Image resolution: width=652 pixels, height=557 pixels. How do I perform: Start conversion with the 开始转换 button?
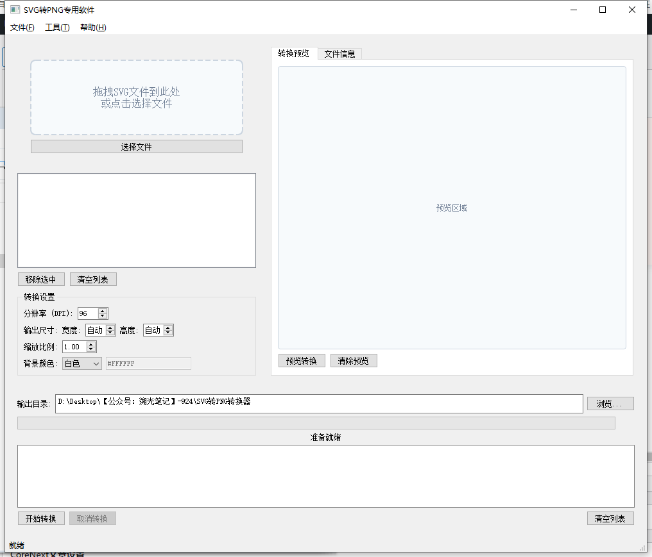[x=41, y=519]
